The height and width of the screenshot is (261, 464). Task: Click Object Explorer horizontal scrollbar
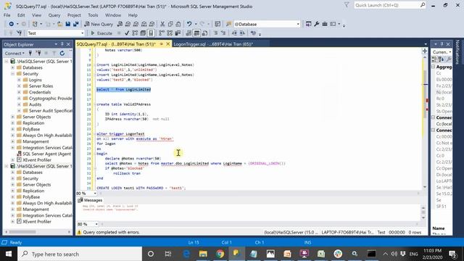[x=37, y=232]
